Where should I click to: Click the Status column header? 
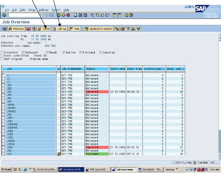pos(97,69)
